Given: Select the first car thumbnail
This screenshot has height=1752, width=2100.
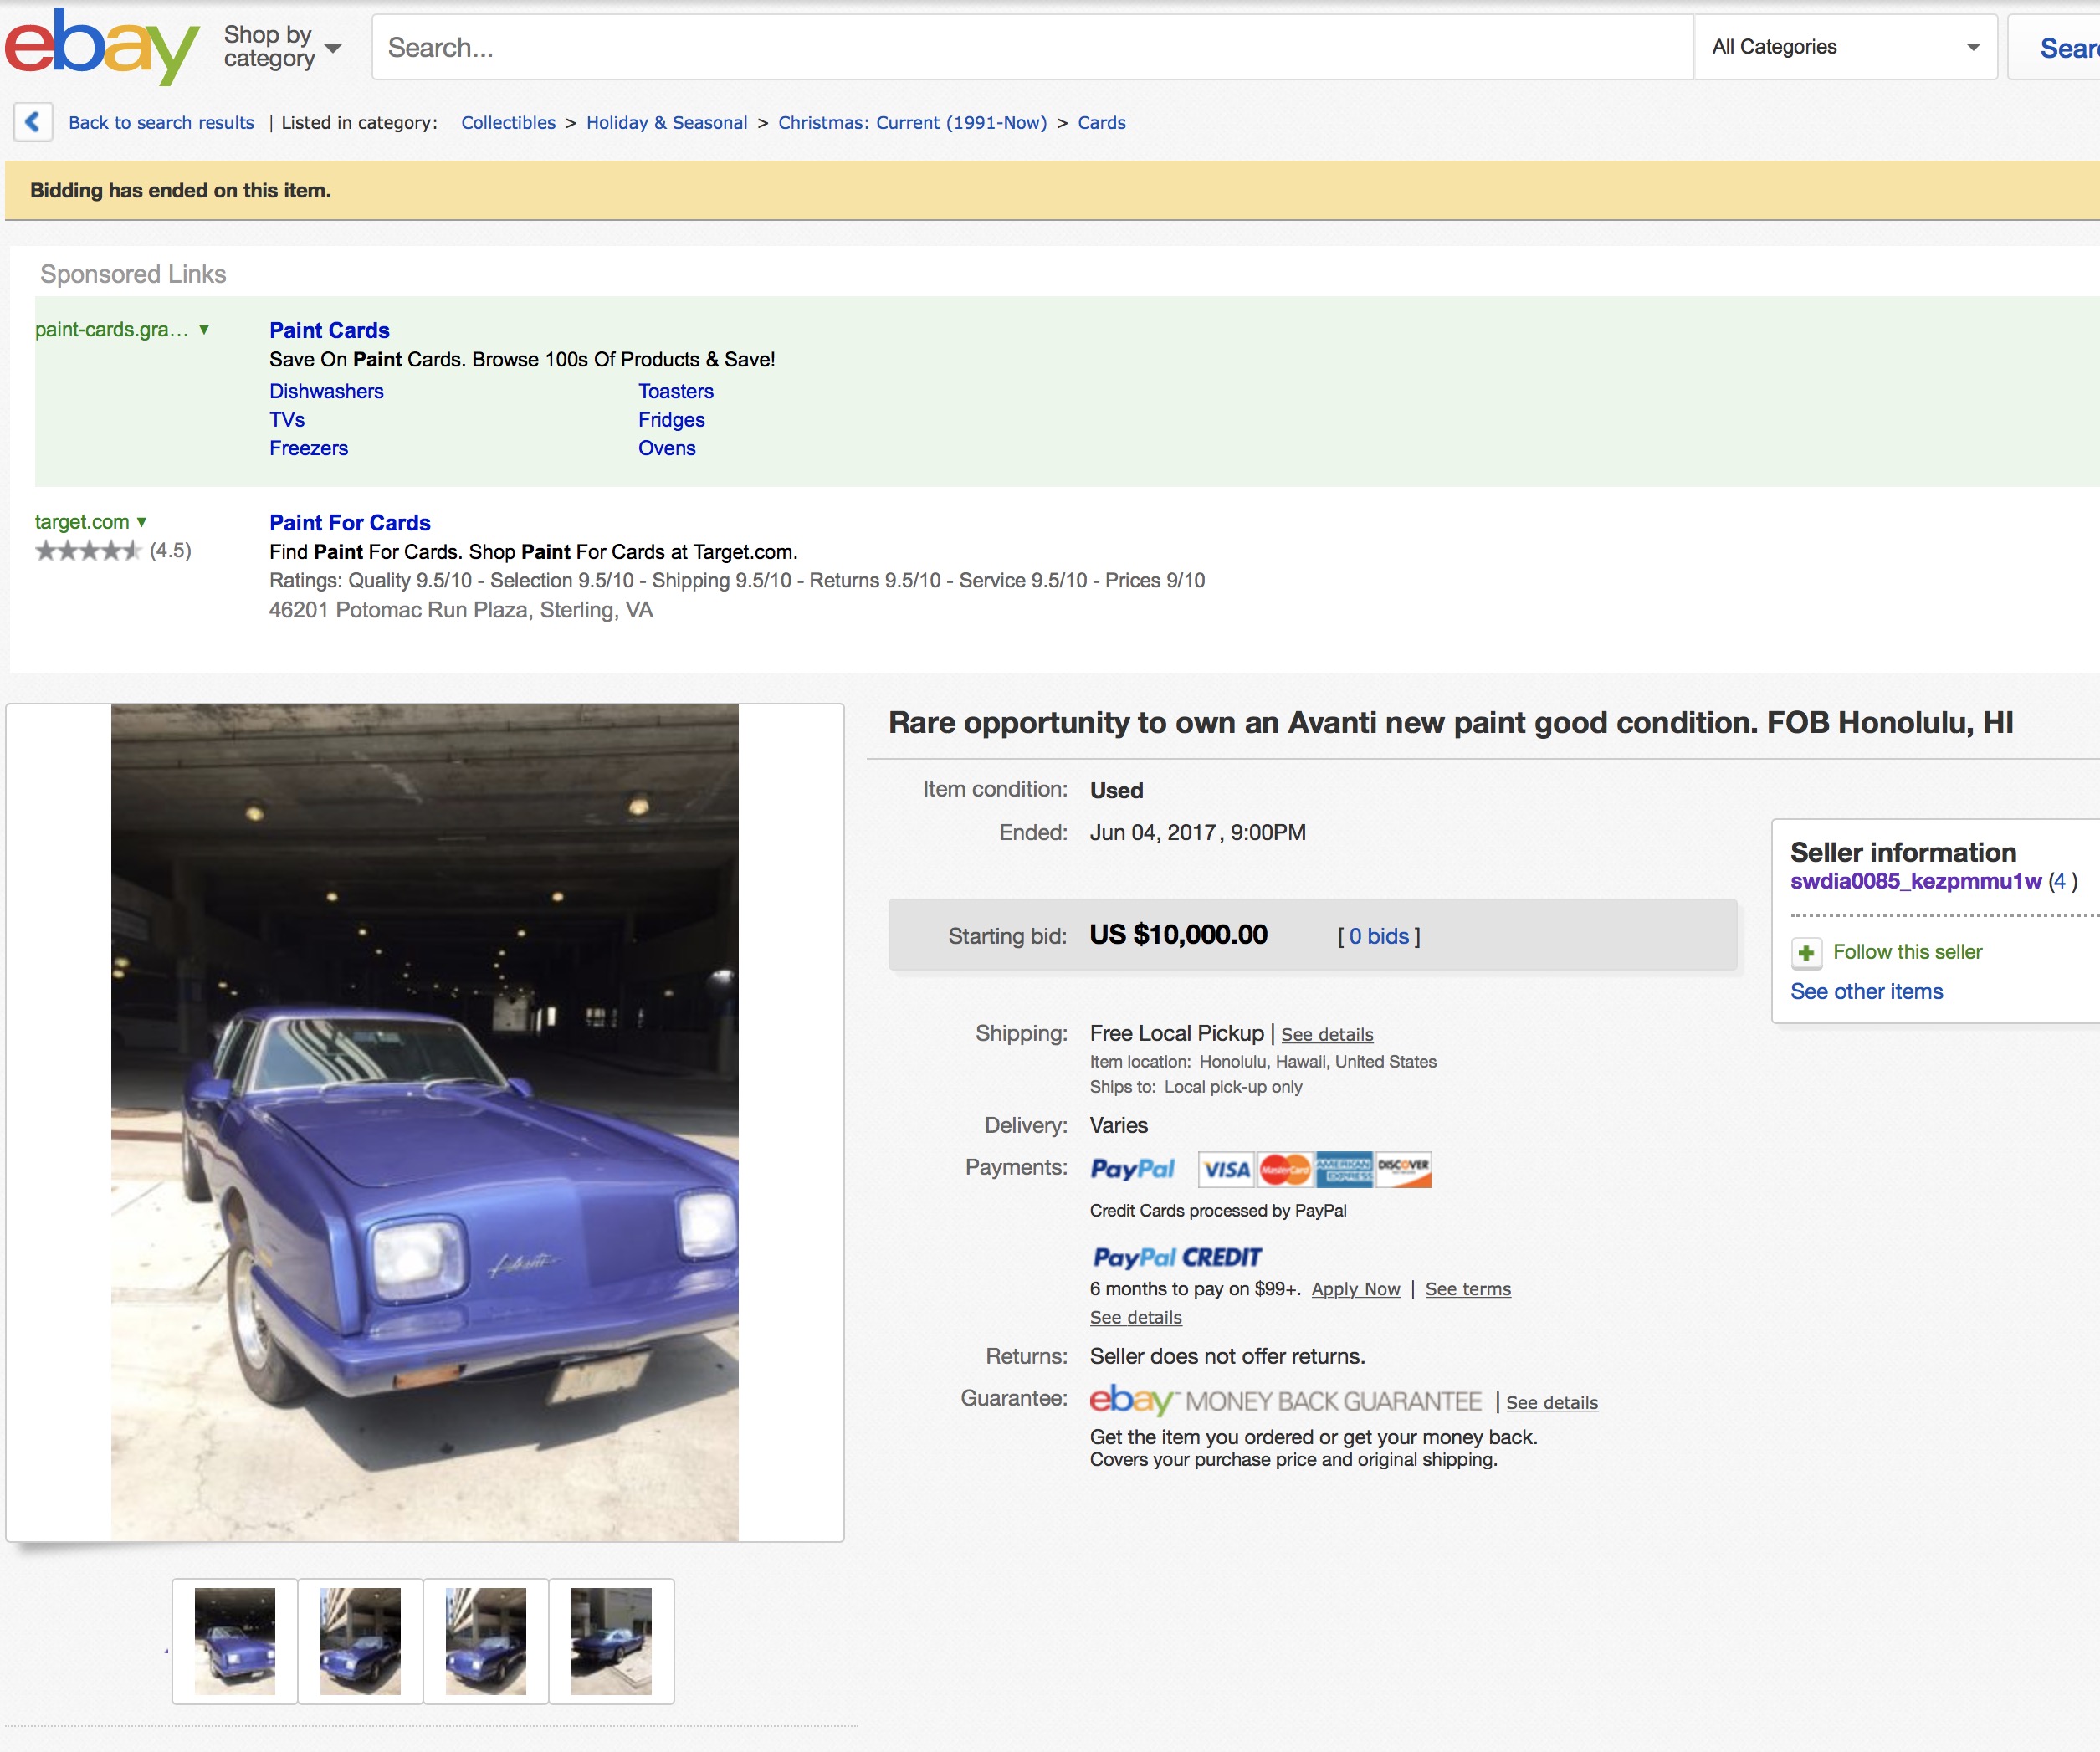Looking at the screenshot, I should 235,1641.
